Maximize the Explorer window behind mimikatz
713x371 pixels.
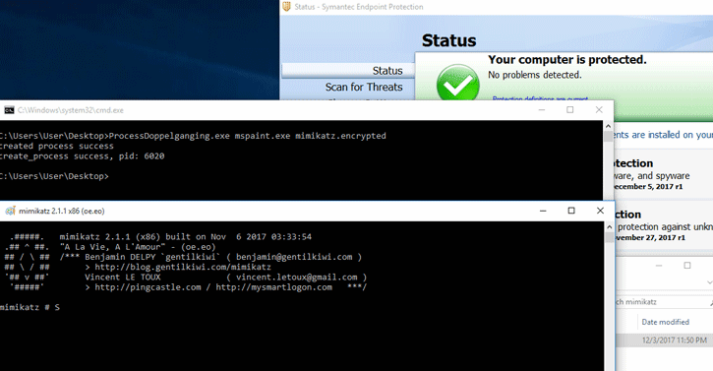687,266
